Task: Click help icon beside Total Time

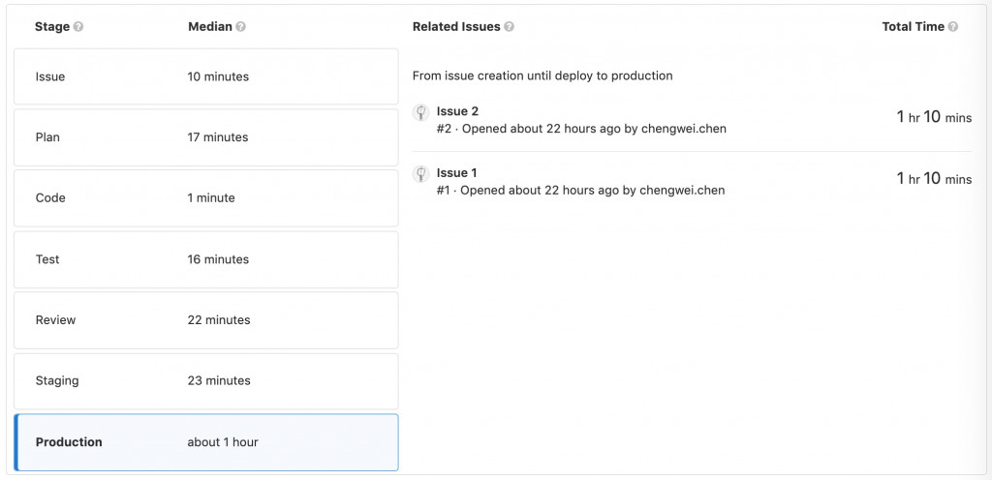Action: (953, 27)
